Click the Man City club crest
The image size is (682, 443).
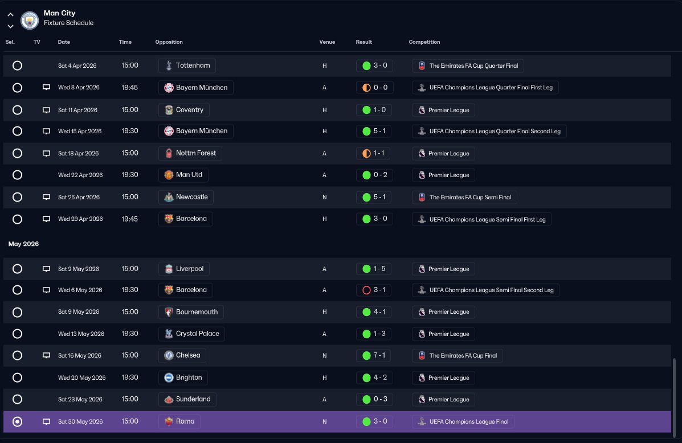pyautogui.click(x=30, y=20)
